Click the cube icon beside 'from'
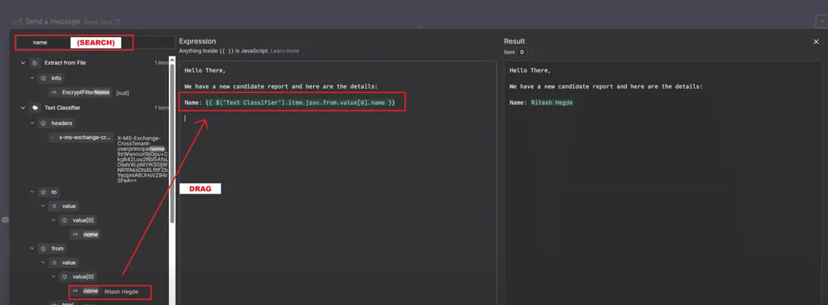The width and height of the screenshot is (828, 305). pos(43,248)
